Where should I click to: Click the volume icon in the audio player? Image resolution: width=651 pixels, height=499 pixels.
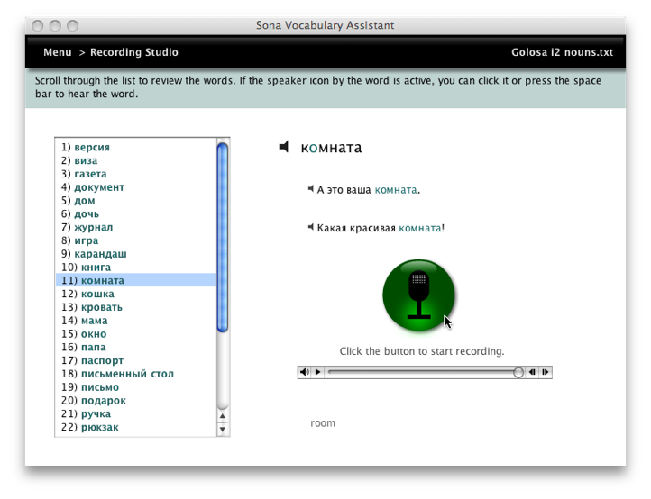click(304, 372)
